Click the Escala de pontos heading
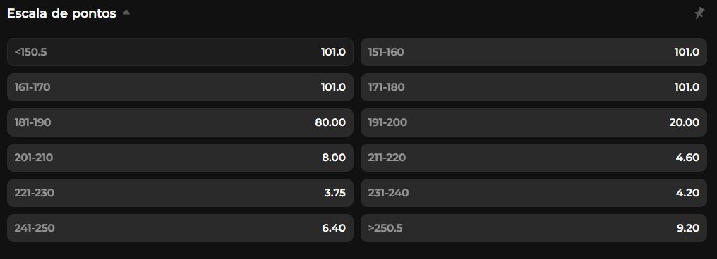Viewport: 717px width, 259px height. 61,13
